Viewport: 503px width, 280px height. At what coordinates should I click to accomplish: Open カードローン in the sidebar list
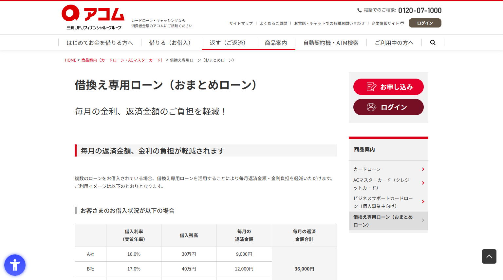[x=388, y=169]
